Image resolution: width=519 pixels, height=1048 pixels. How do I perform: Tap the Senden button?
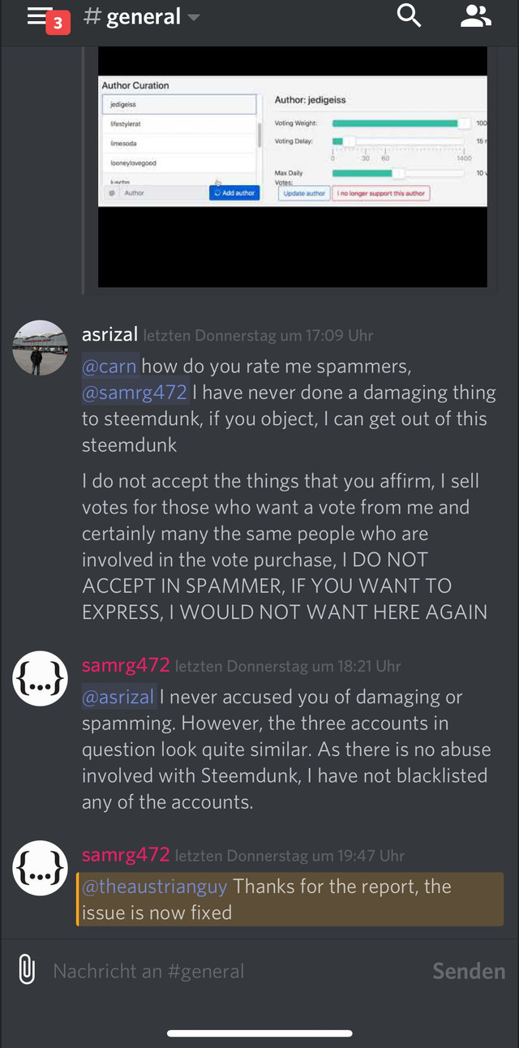(x=469, y=971)
